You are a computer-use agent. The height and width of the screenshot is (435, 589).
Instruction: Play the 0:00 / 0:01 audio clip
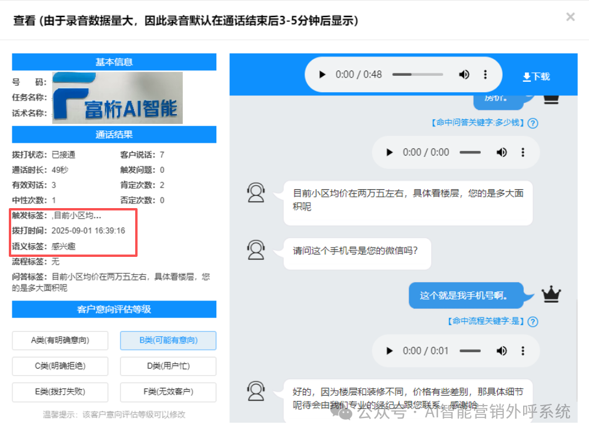[x=390, y=350]
